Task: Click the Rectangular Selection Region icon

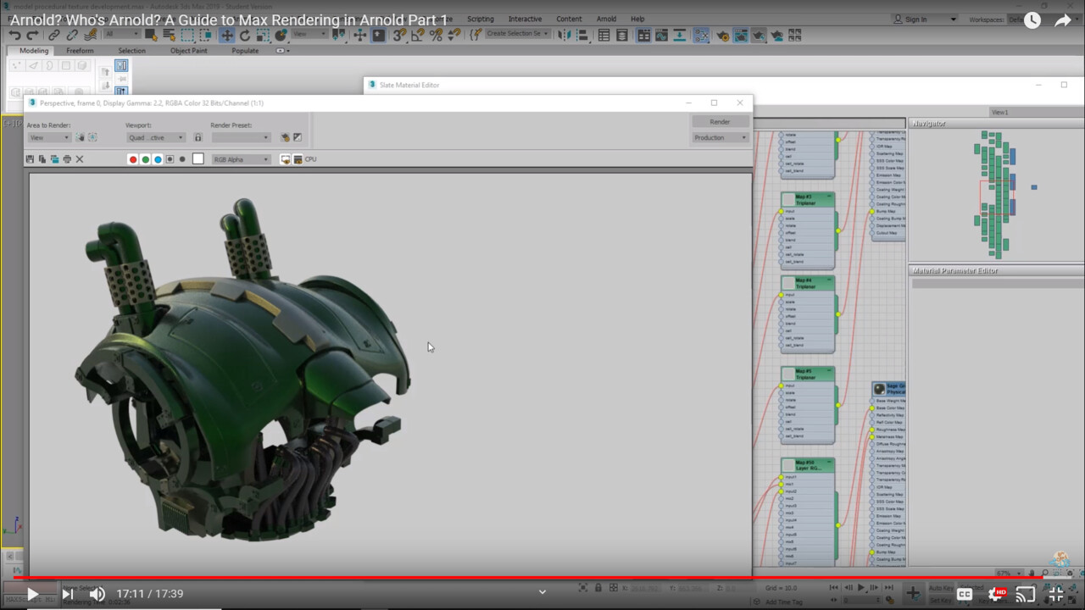Action: pos(187,36)
